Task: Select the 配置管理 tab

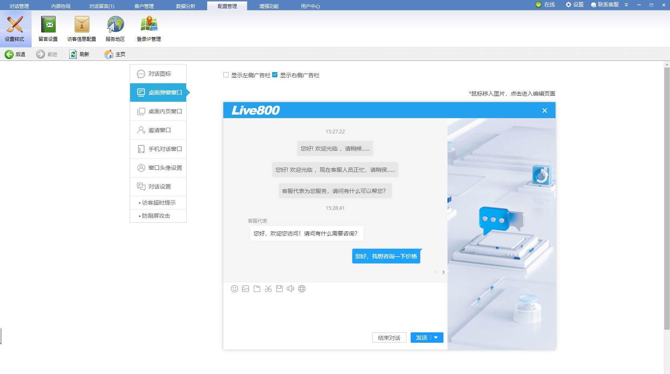Action: (x=227, y=6)
